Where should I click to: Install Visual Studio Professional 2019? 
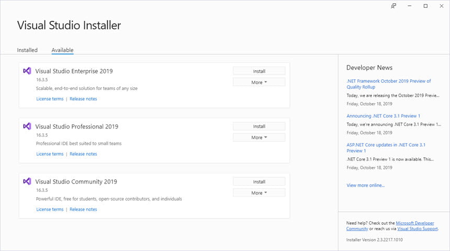(x=259, y=126)
